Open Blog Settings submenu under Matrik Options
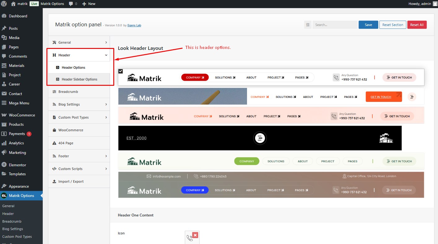This screenshot has height=244, width=438. coord(13,229)
